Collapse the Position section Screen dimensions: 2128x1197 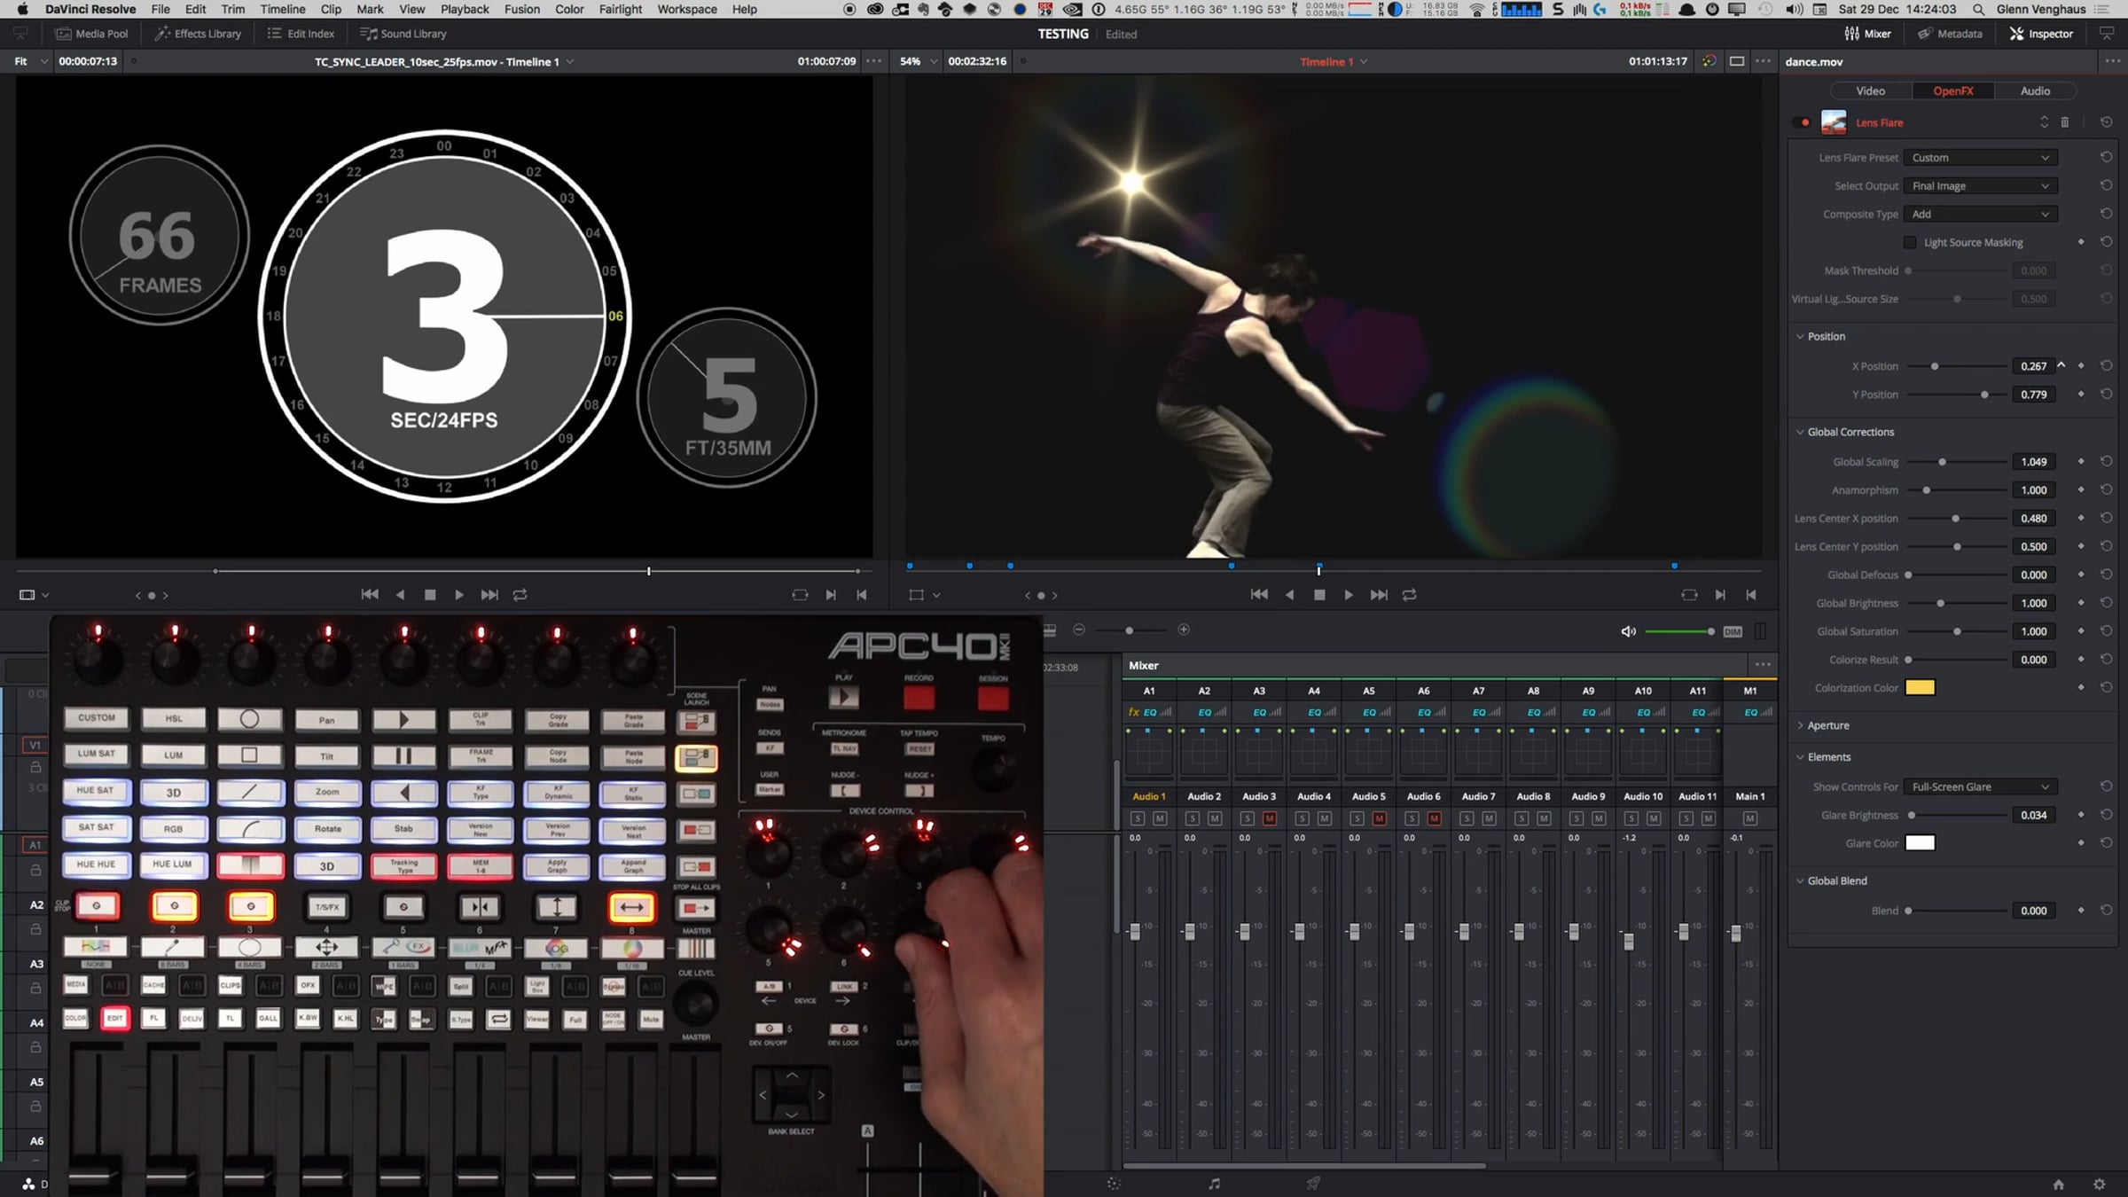pos(1800,336)
